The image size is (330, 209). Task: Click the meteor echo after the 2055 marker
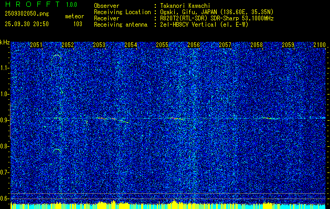(x=176, y=119)
